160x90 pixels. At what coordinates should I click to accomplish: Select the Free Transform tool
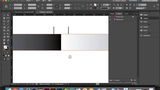(8, 34)
